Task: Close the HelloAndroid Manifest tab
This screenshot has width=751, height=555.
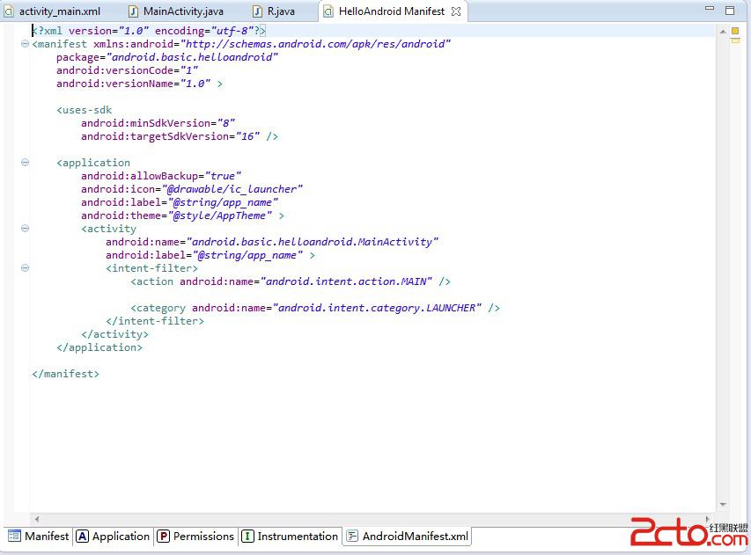Action: point(456,11)
